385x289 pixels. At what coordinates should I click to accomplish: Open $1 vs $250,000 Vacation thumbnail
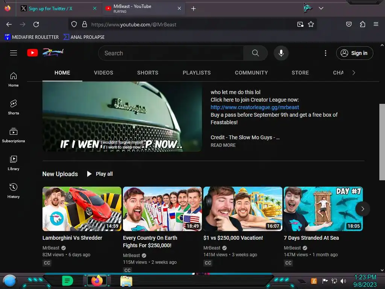(x=243, y=209)
